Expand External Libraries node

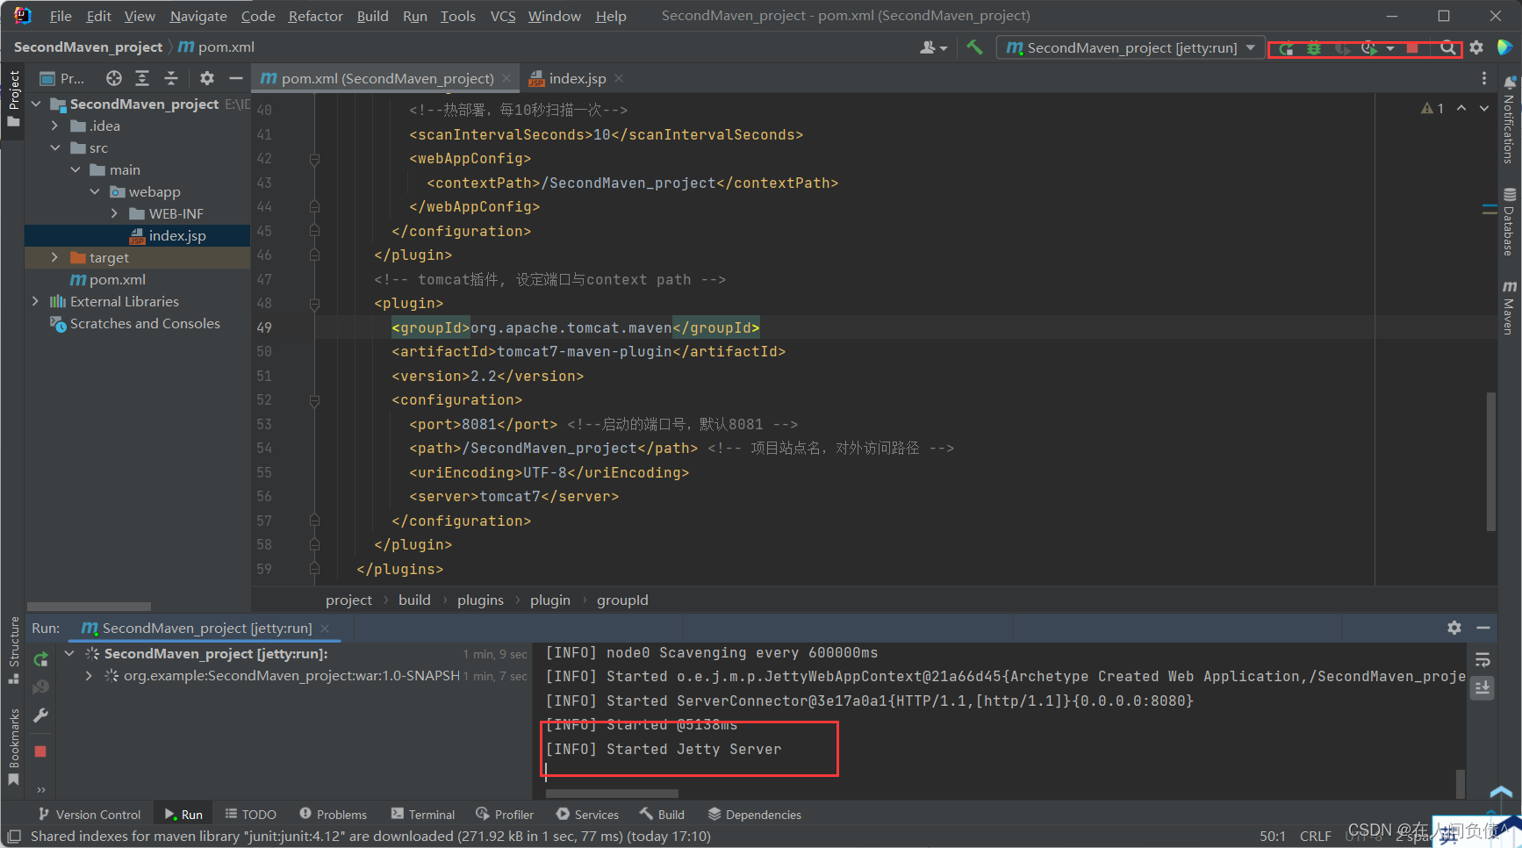[x=36, y=301]
